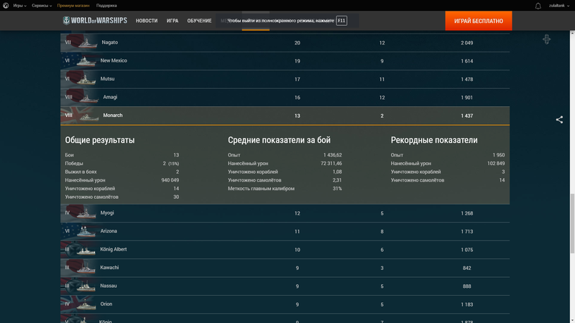
Task: Click the average experience value 1 436,62
Action: point(333,155)
